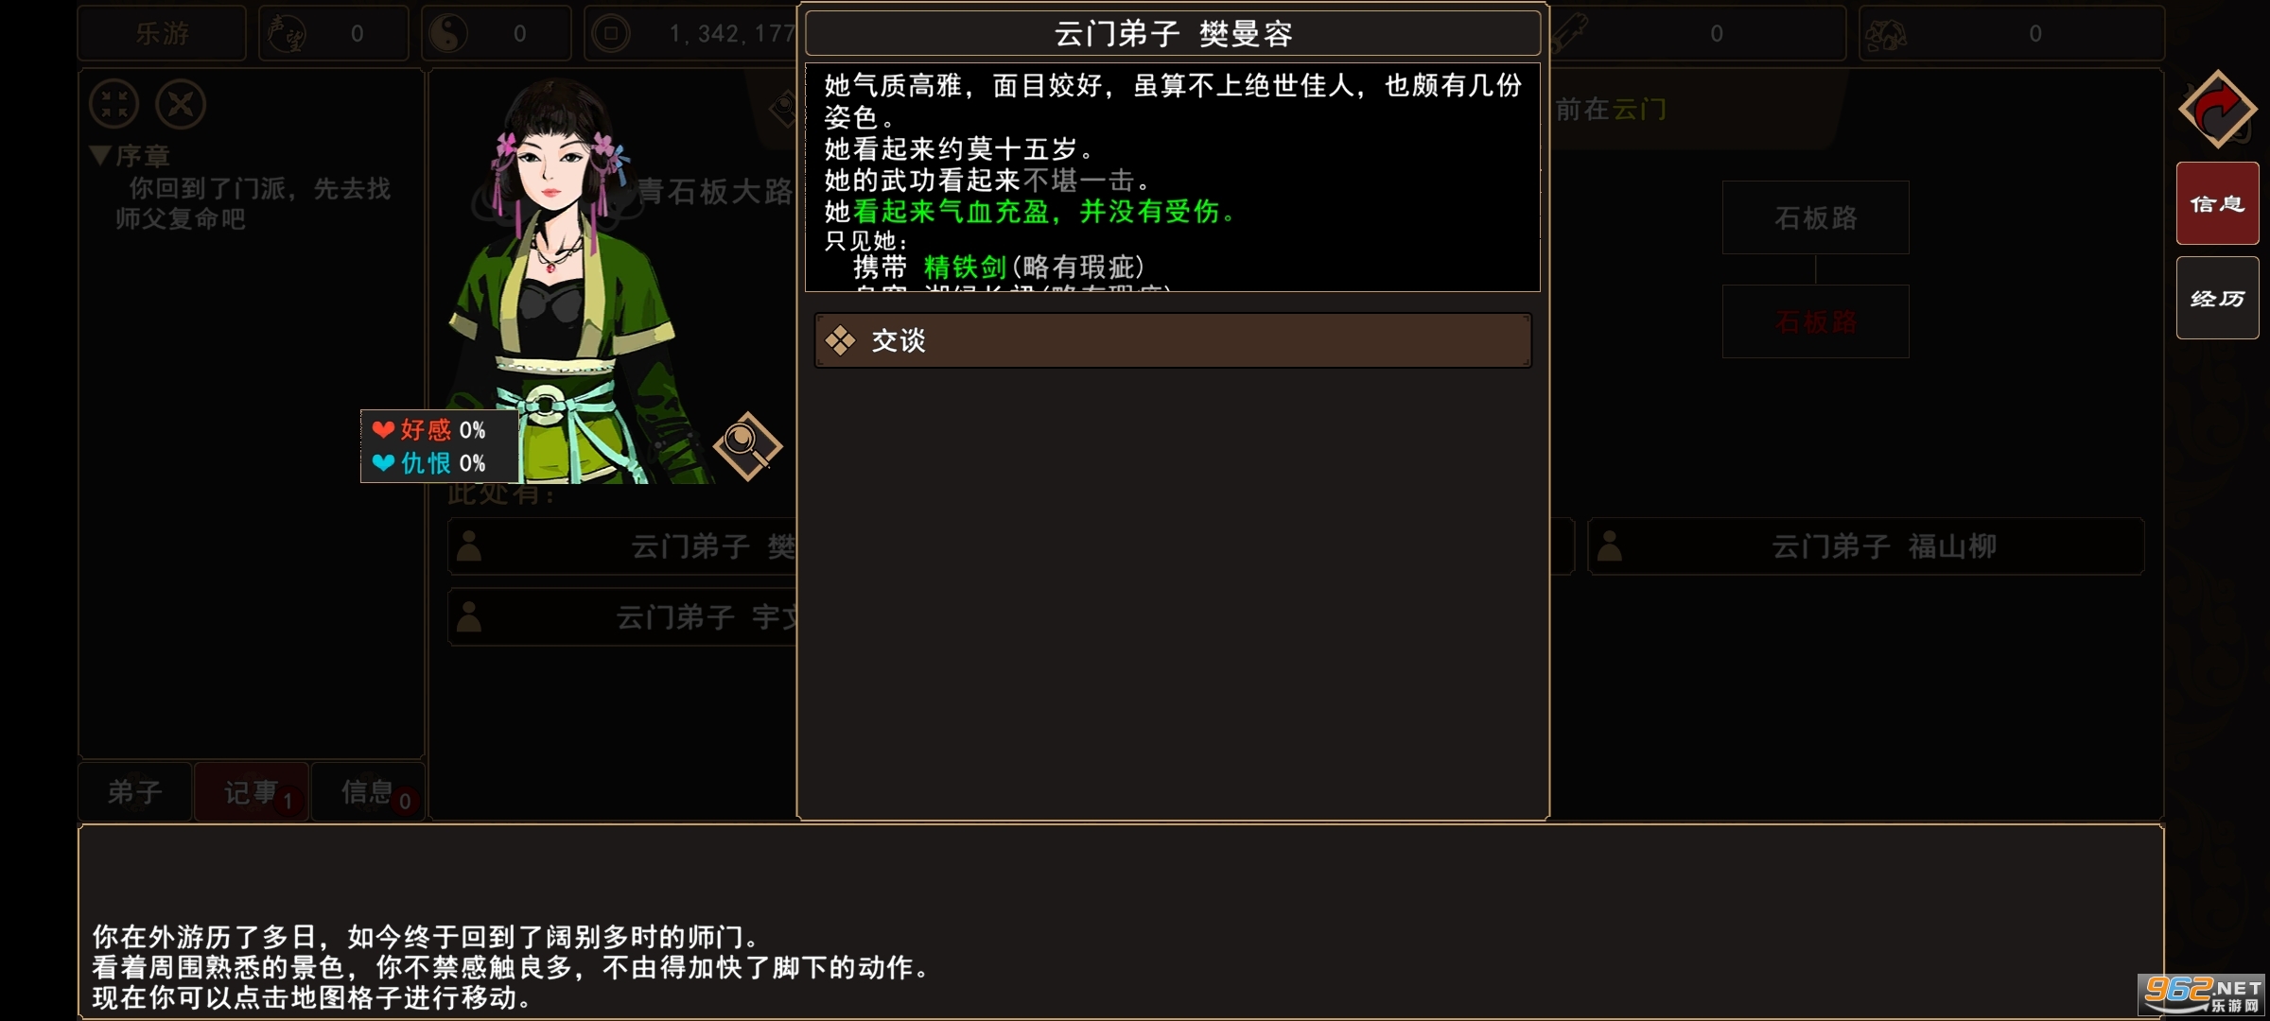The image size is (2270, 1021).
Task: Click the circled X icon in story panel
Action: coord(181,104)
